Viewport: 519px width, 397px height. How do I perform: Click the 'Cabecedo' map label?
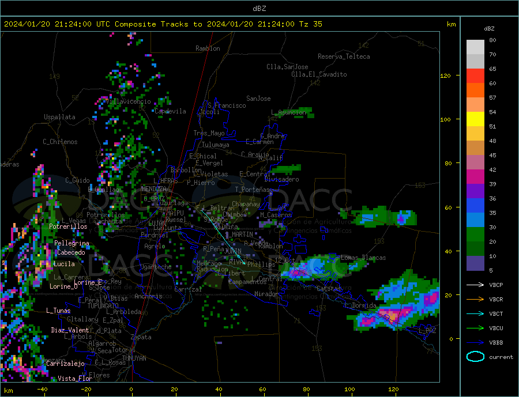(x=71, y=252)
